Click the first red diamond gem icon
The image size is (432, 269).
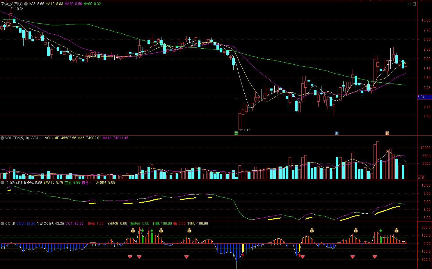[x=130, y=257]
